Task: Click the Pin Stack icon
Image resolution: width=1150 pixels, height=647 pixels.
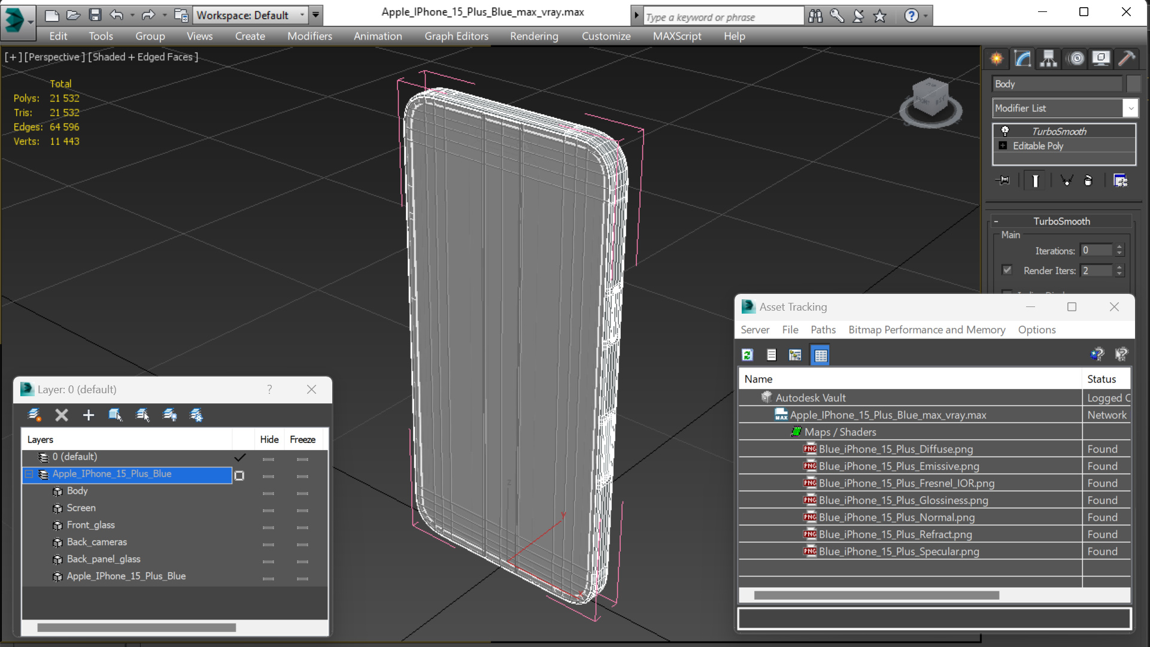Action: [1003, 180]
